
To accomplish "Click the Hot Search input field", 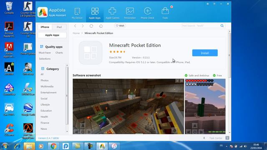I will (201, 26).
